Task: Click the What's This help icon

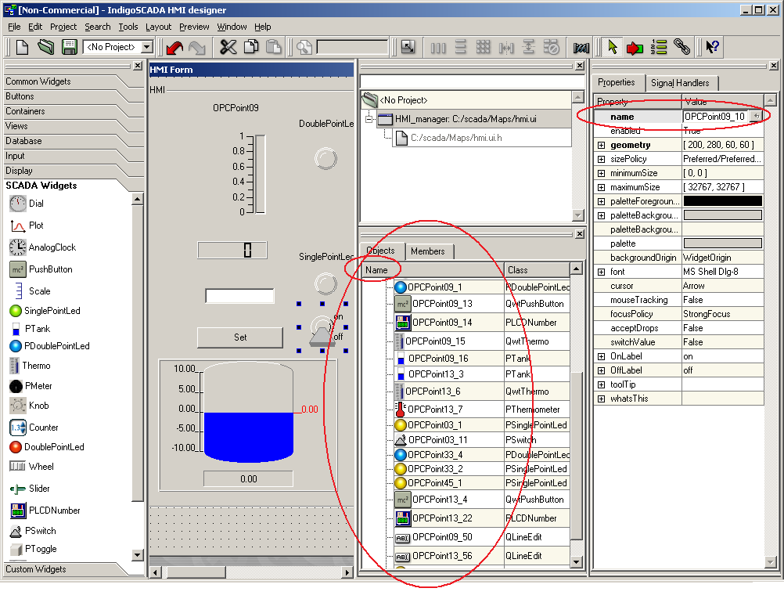Action: click(x=712, y=48)
